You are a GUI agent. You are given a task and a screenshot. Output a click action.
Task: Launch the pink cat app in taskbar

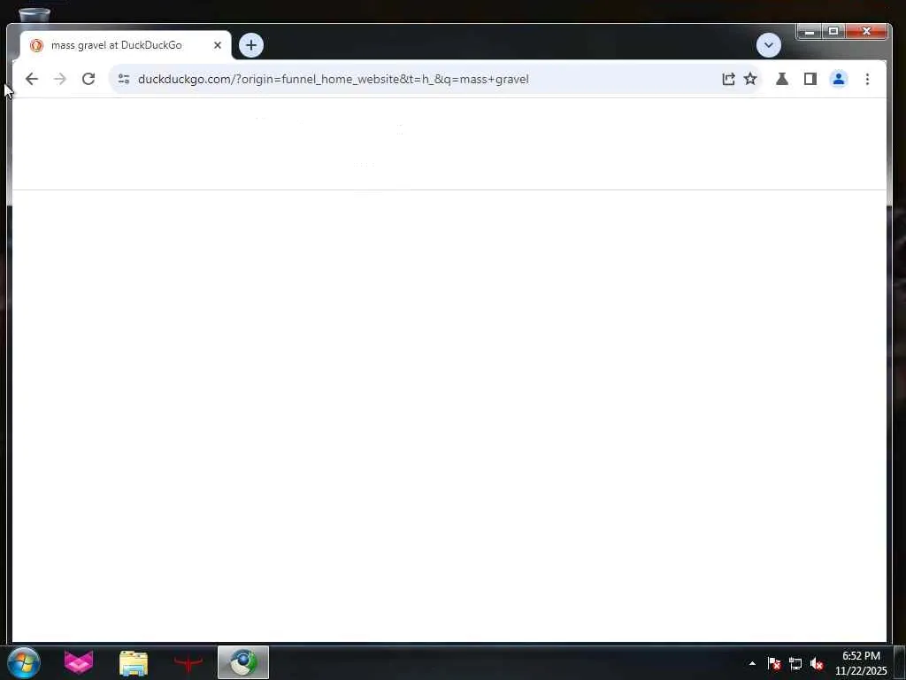coord(79,662)
